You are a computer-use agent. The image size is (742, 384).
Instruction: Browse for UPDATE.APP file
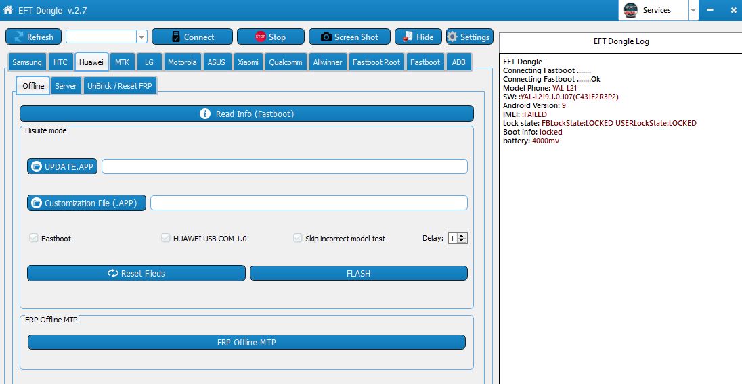[x=62, y=166]
